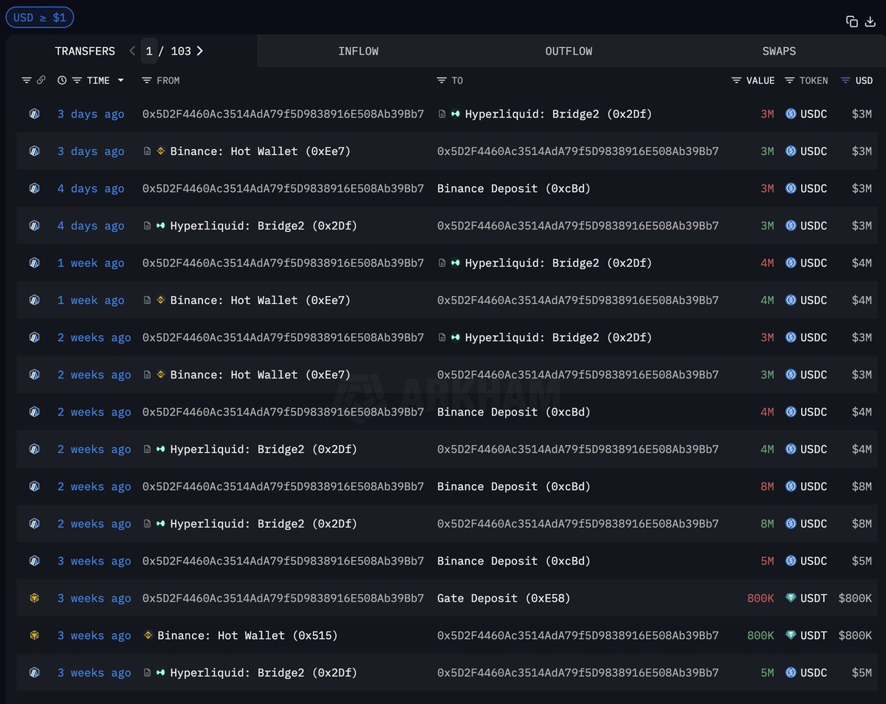Expand the TIME sort dropdown arrow
The image size is (886, 704).
(x=120, y=80)
